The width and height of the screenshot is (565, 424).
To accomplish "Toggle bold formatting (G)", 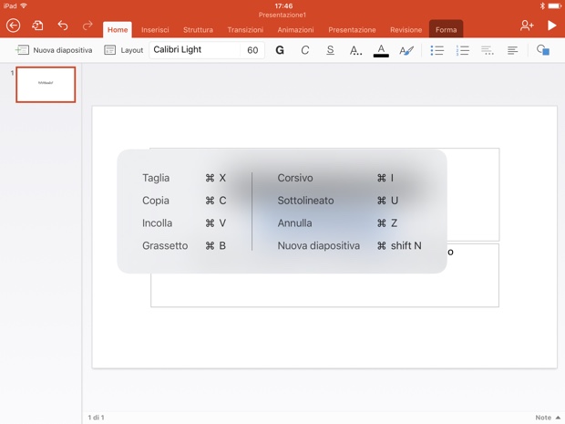I will [x=280, y=50].
